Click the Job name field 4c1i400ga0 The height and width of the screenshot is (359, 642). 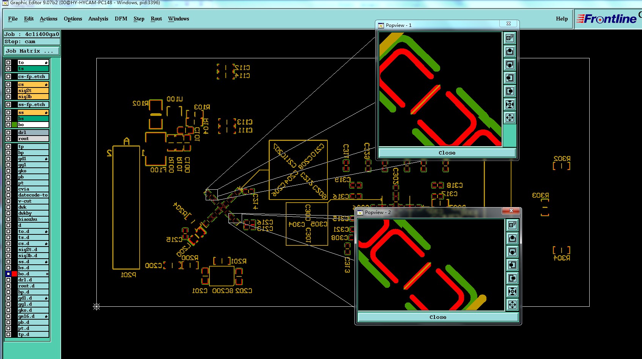32,34
